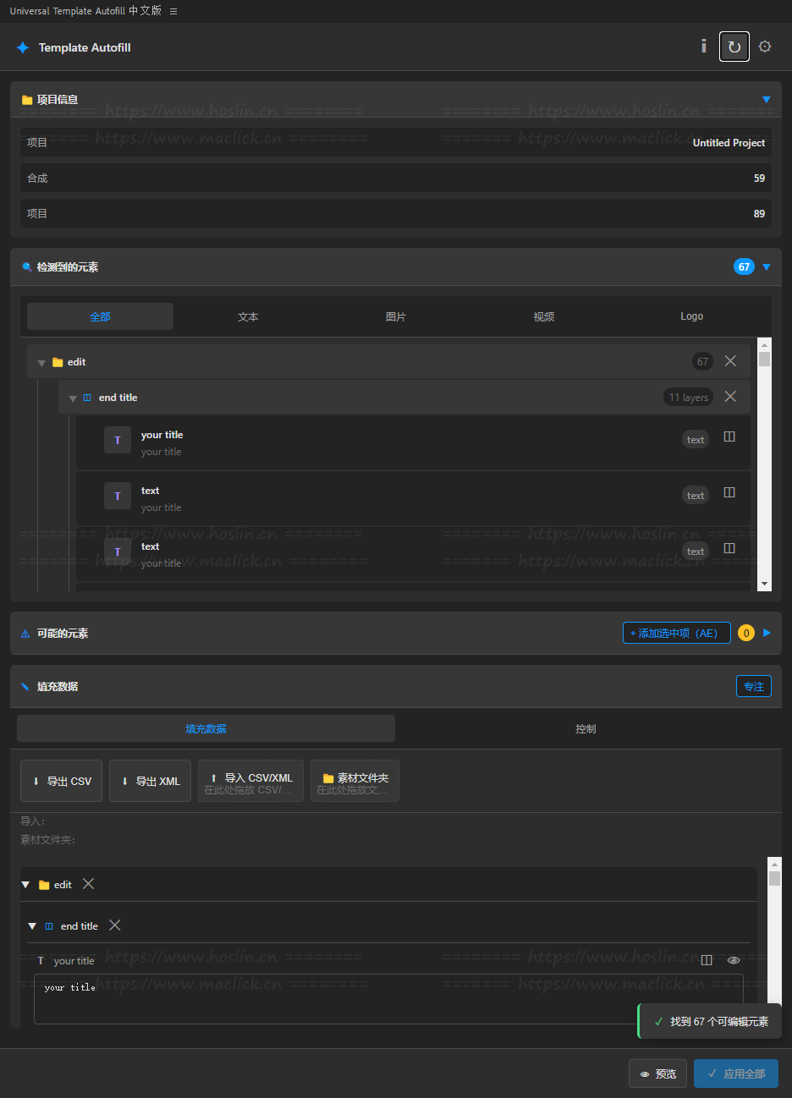
Task: Open comp icon on first text row
Action: [x=729, y=492]
